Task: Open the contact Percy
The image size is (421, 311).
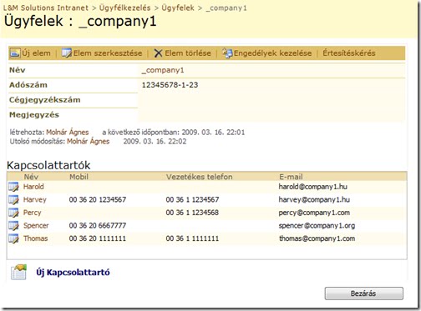Action: tap(32, 213)
